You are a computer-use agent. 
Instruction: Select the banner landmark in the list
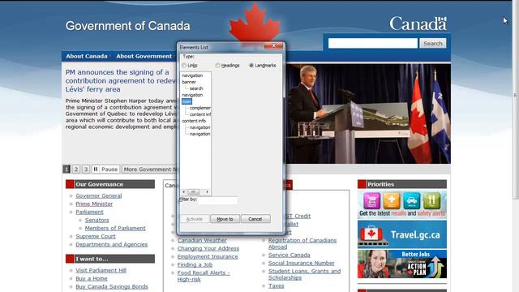[x=189, y=82]
